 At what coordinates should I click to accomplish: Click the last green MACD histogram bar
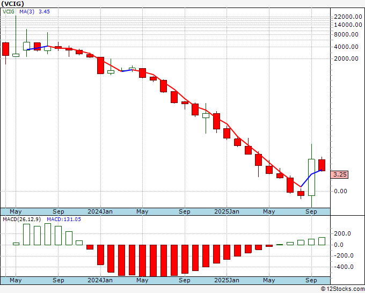[x=322, y=241]
